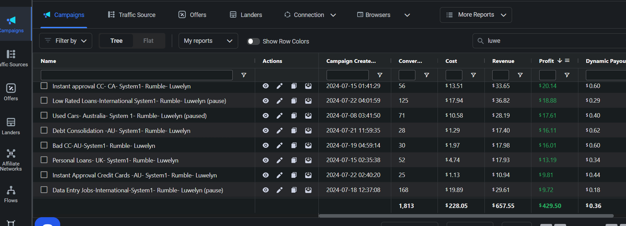
Task: Switch to Flat view
Action: [x=148, y=41]
